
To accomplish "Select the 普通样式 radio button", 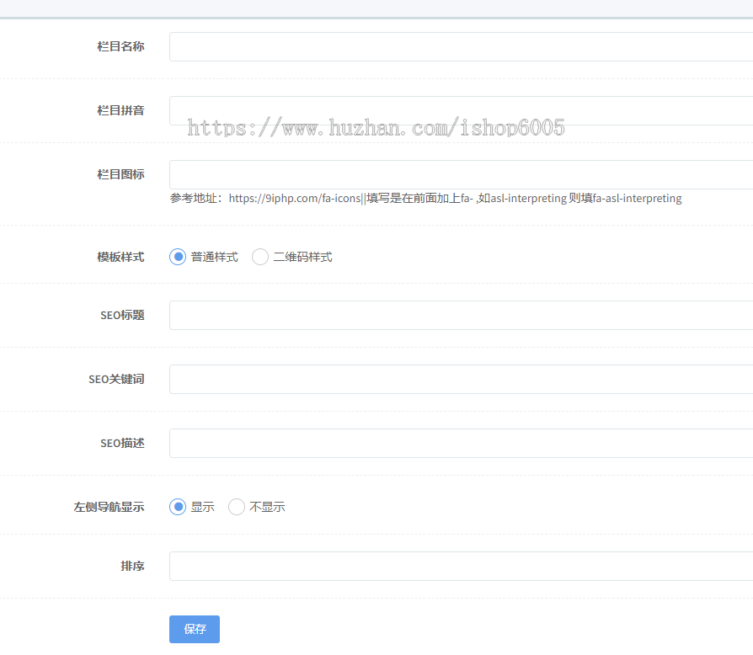I will tap(178, 257).
